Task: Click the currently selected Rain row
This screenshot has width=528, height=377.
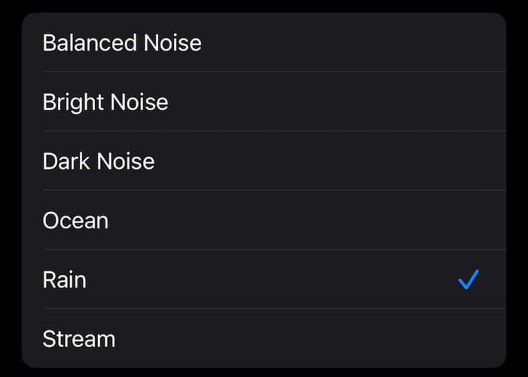Action: pos(264,280)
